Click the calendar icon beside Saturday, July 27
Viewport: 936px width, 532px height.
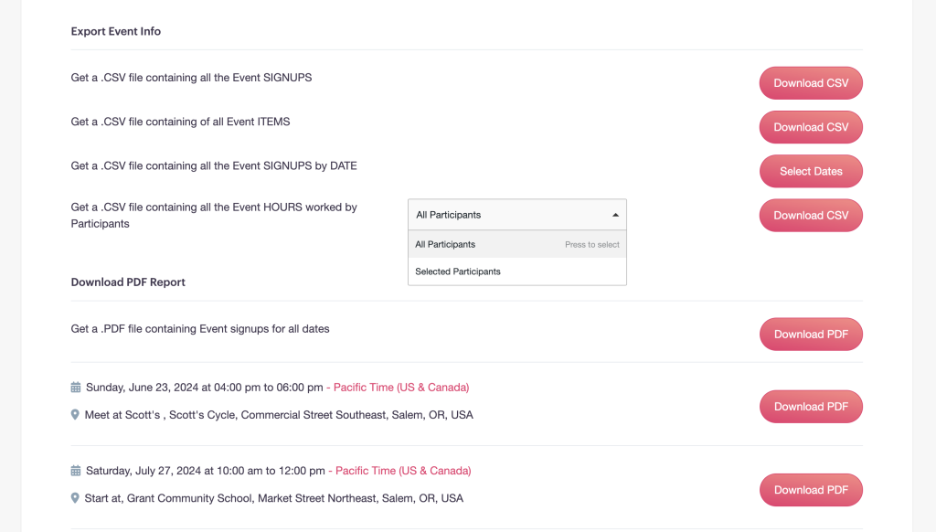pos(76,471)
